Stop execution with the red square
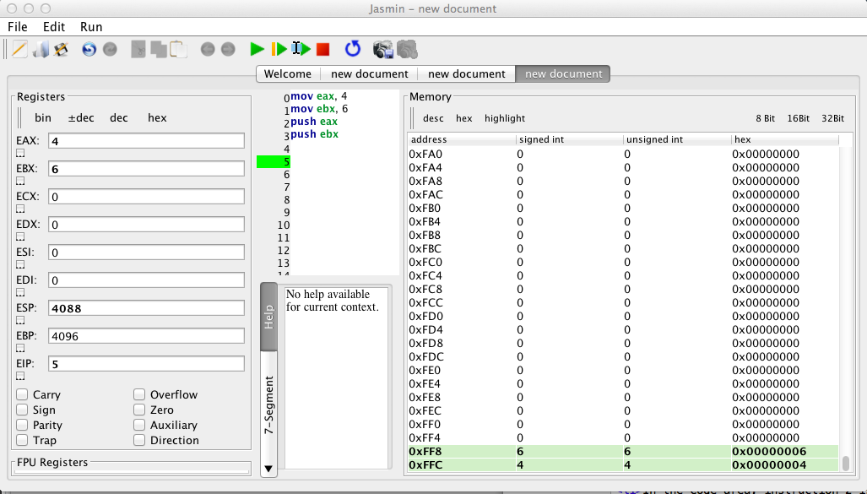This screenshot has width=867, height=494. click(x=323, y=49)
